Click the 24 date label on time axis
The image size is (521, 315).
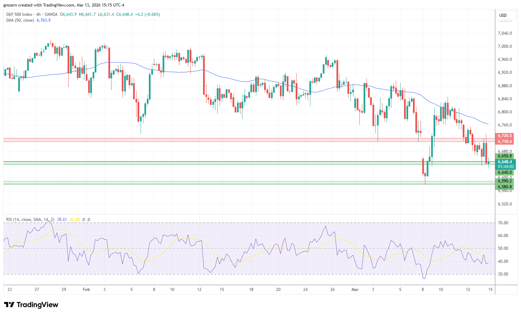coord(305,290)
